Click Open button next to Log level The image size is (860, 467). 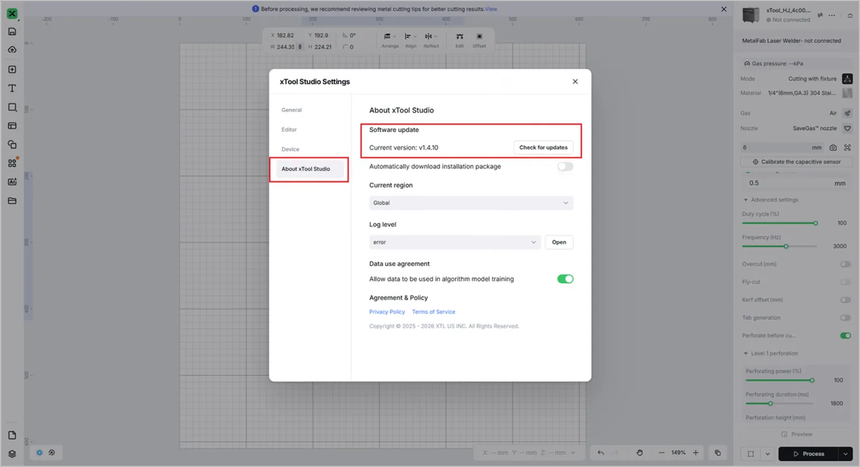tap(559, 242)
